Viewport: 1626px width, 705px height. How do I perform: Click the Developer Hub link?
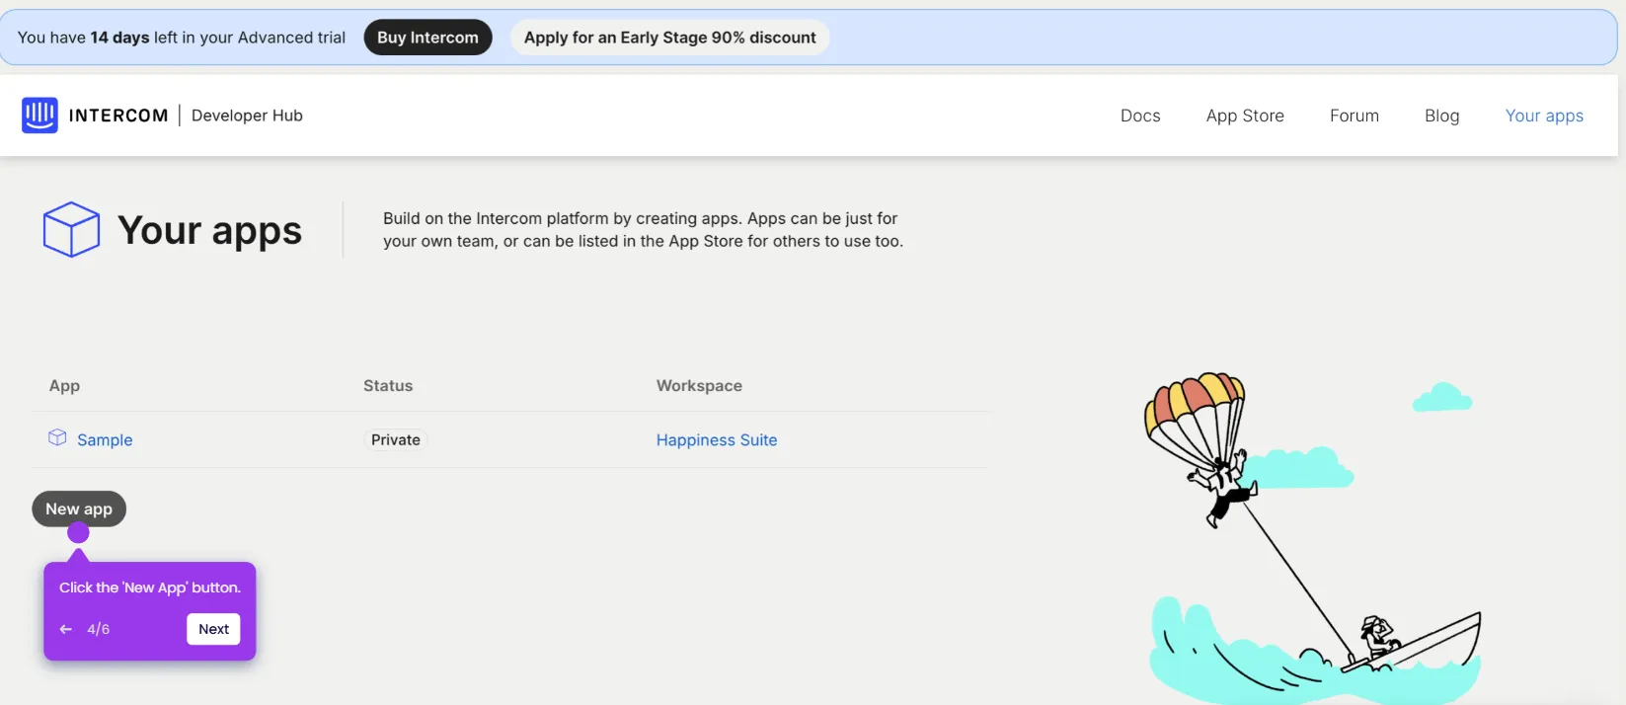tap(247, 116)
